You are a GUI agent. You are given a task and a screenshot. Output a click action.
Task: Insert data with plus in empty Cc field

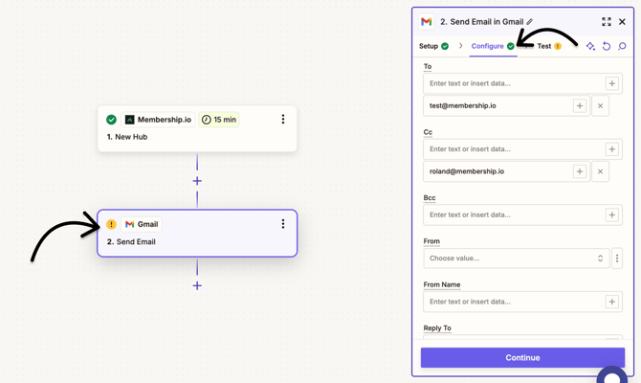(x=612, y=149)
